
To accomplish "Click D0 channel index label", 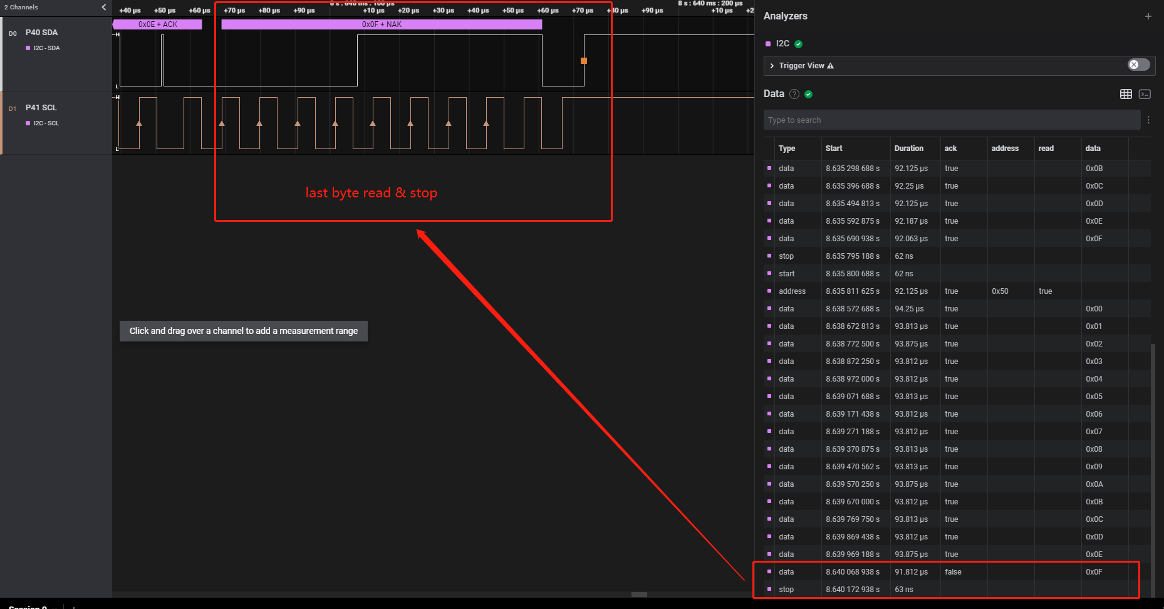I will (x=13, y=34).
